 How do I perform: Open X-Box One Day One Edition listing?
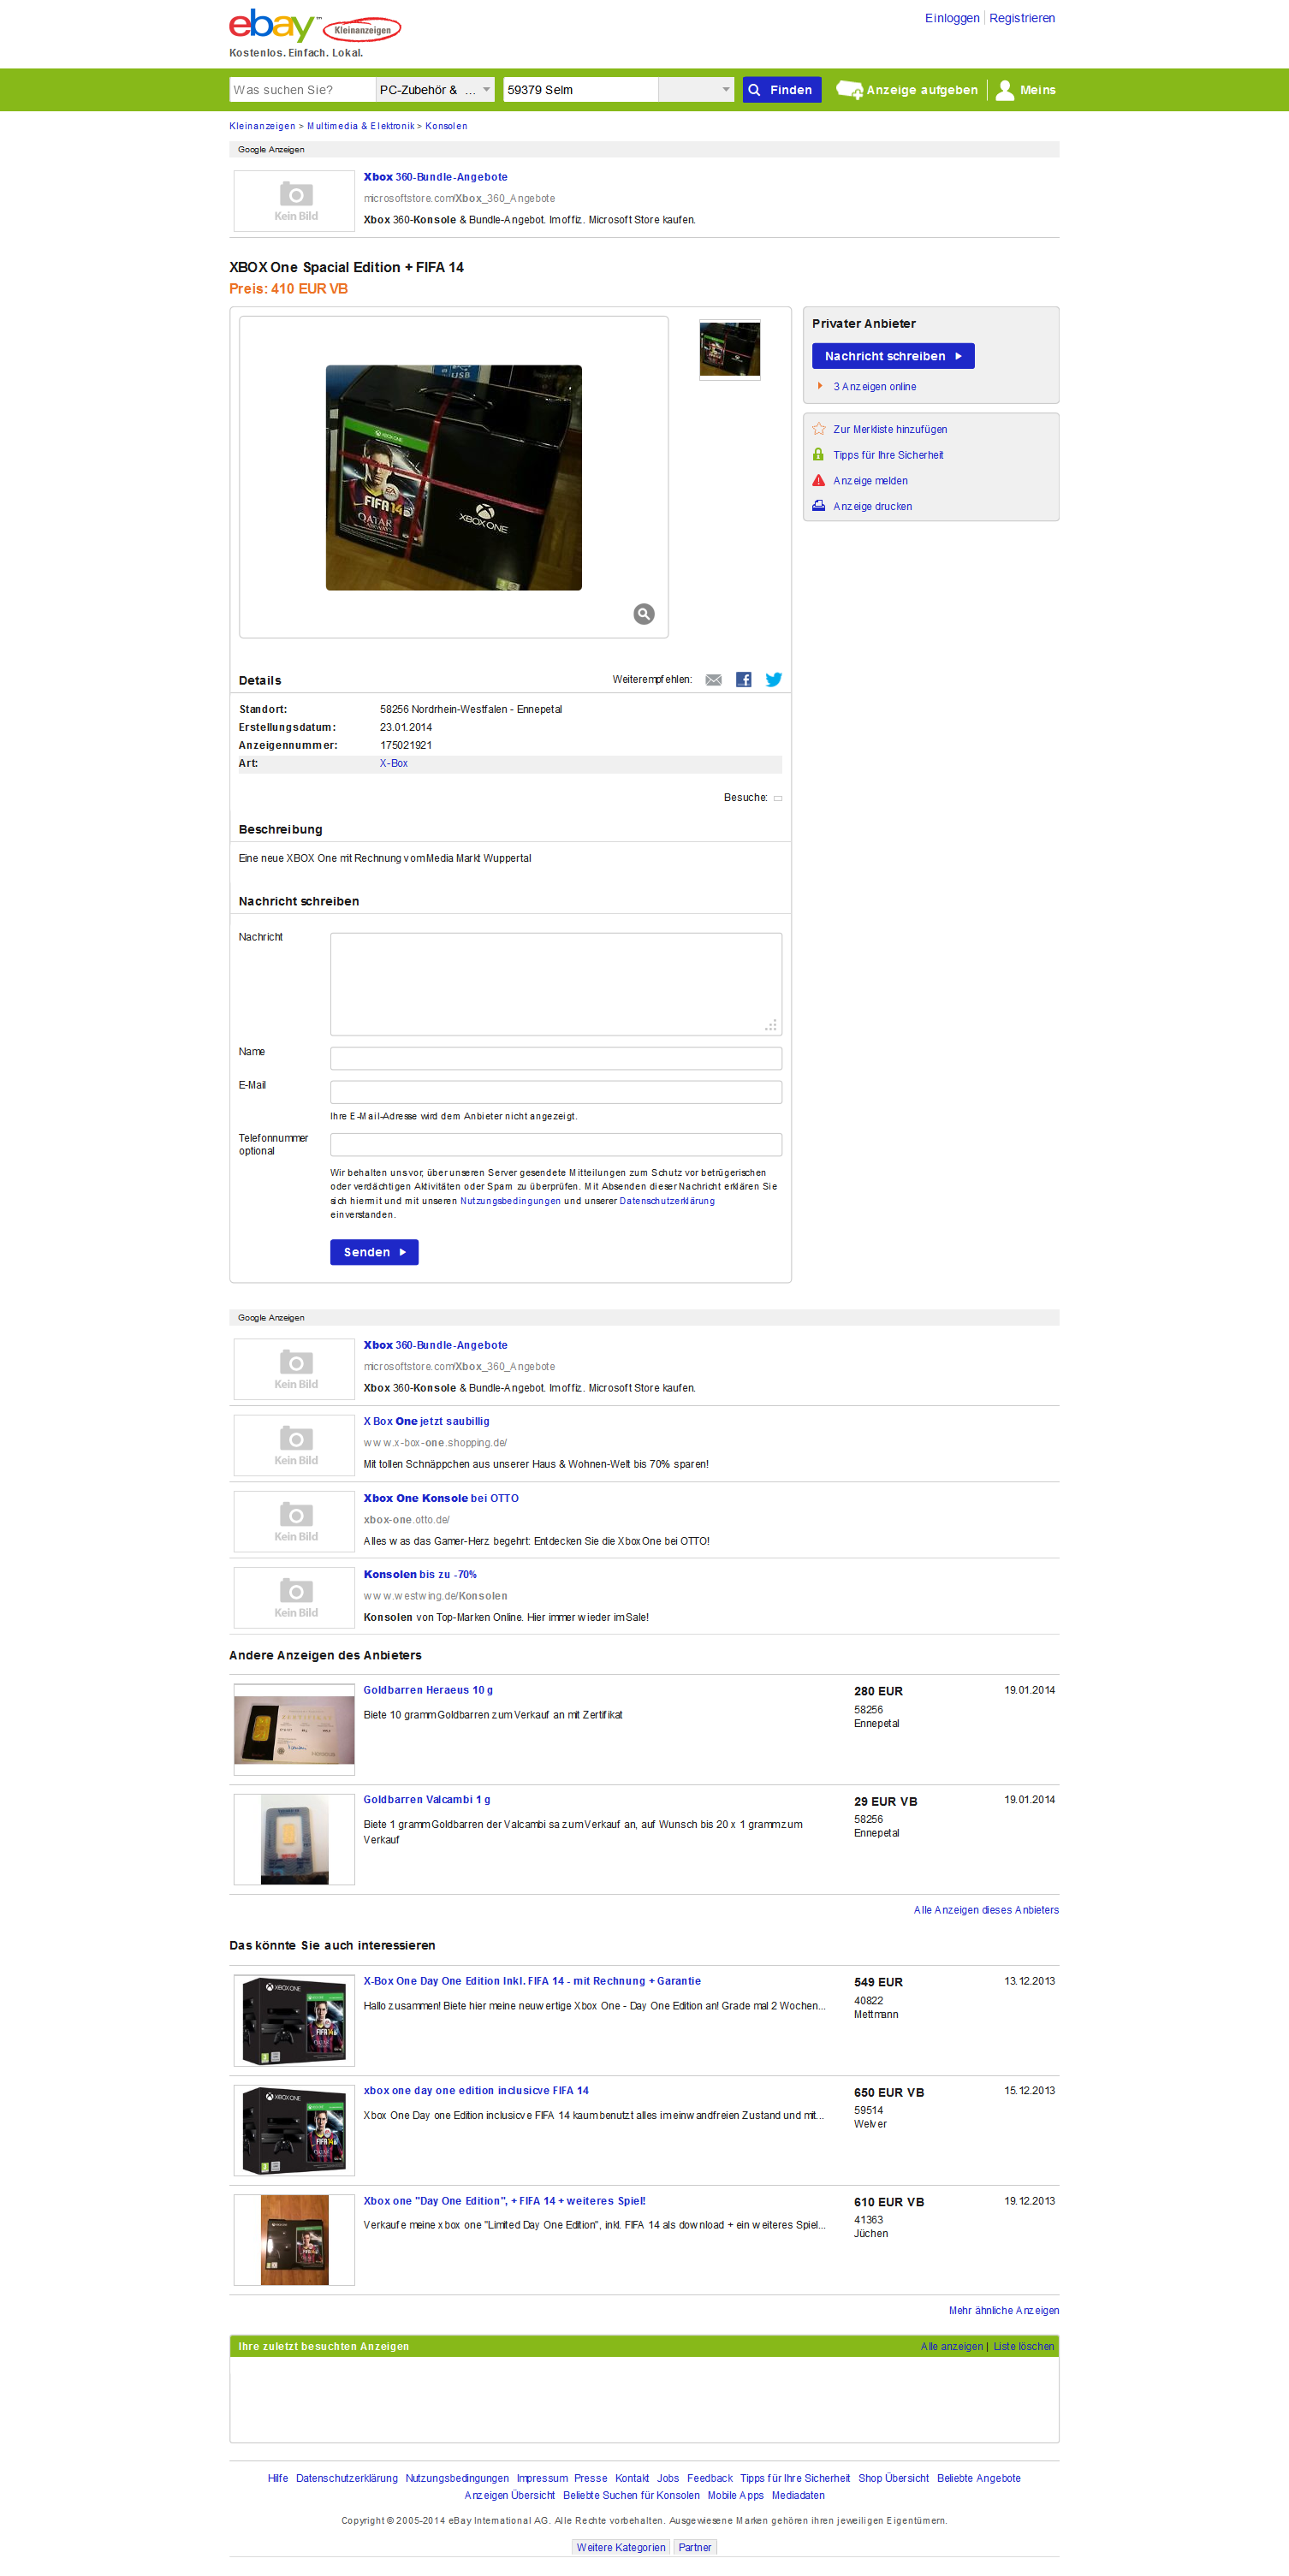click(532, 1981)
